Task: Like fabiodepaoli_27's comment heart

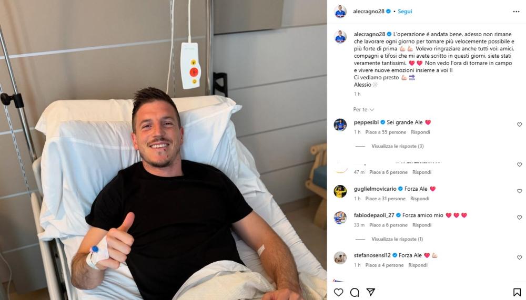Action: 519,217
